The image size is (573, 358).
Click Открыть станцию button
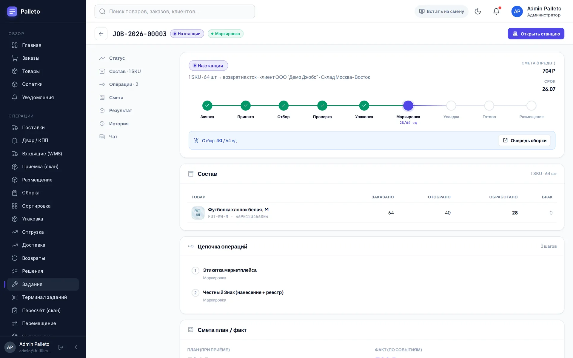point(536,34)
